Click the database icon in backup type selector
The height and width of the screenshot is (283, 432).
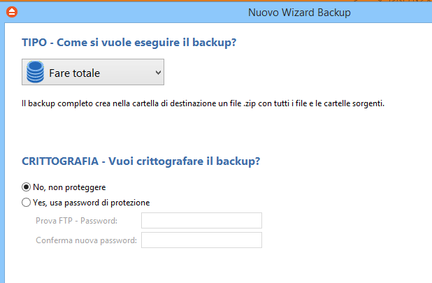click(34, 72)
